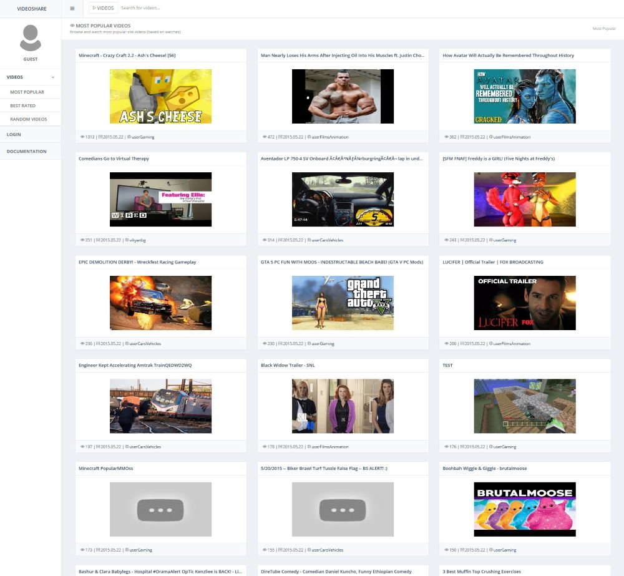
Task: Open the Lucifer official trailer thumbnail
Action: (525, 303)
